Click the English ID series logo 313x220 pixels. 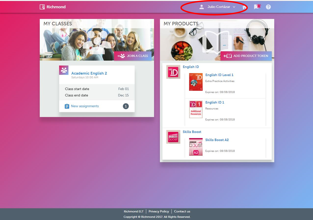coord(173,72)
